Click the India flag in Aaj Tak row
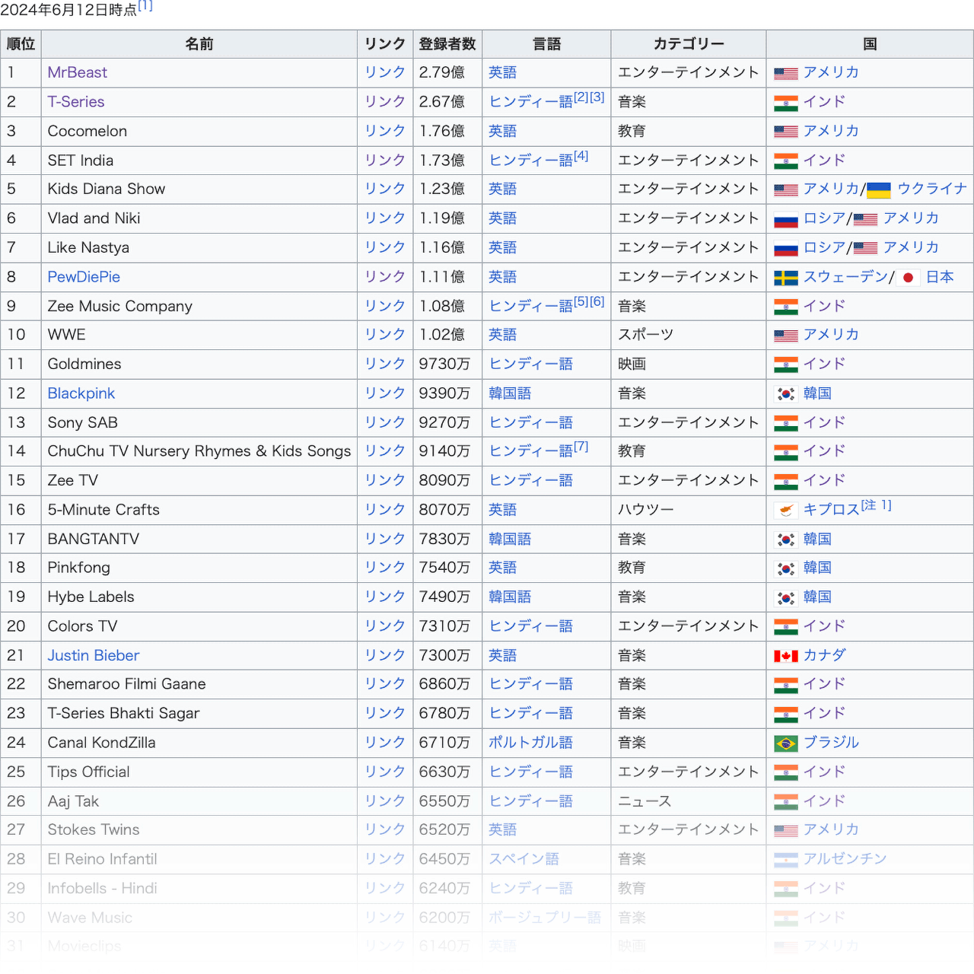The height and width of the screenshot is (974, 974). (x=786, y=802)
